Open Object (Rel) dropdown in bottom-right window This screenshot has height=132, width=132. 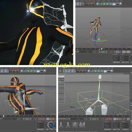click(108, 129)
